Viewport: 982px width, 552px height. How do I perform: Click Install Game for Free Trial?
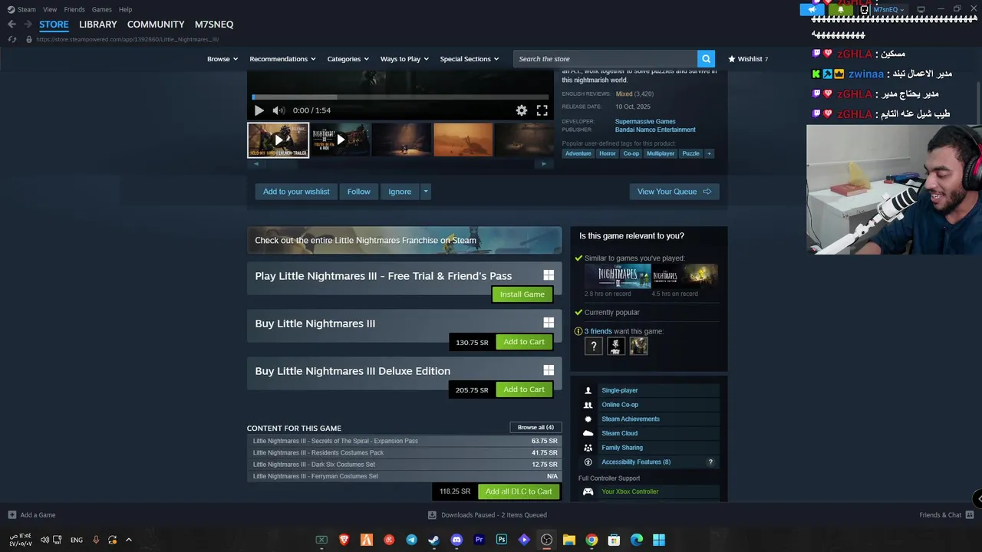[x=522, y=294]
